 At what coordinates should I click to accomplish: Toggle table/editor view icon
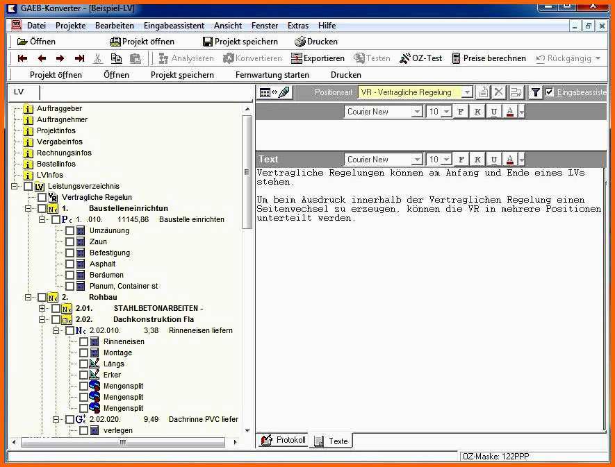(274, 92)
